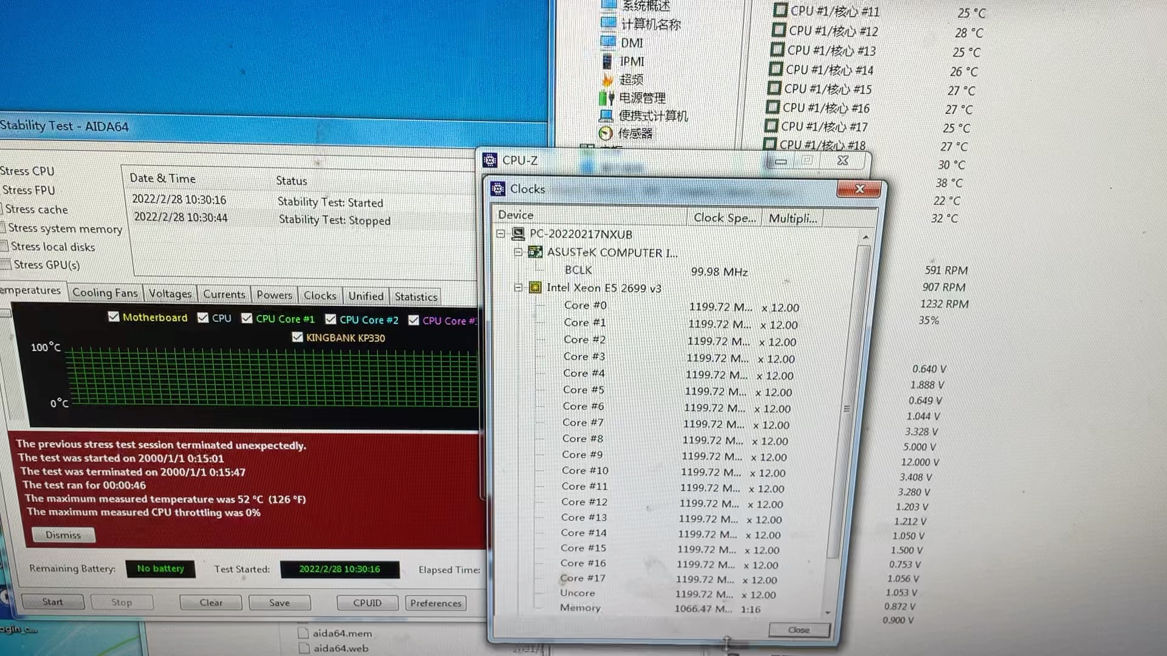This screenshot has width=1167, height=656.
Task: Click the Clocks list scroll-up arrow
Action: click(x=865, y=237)
